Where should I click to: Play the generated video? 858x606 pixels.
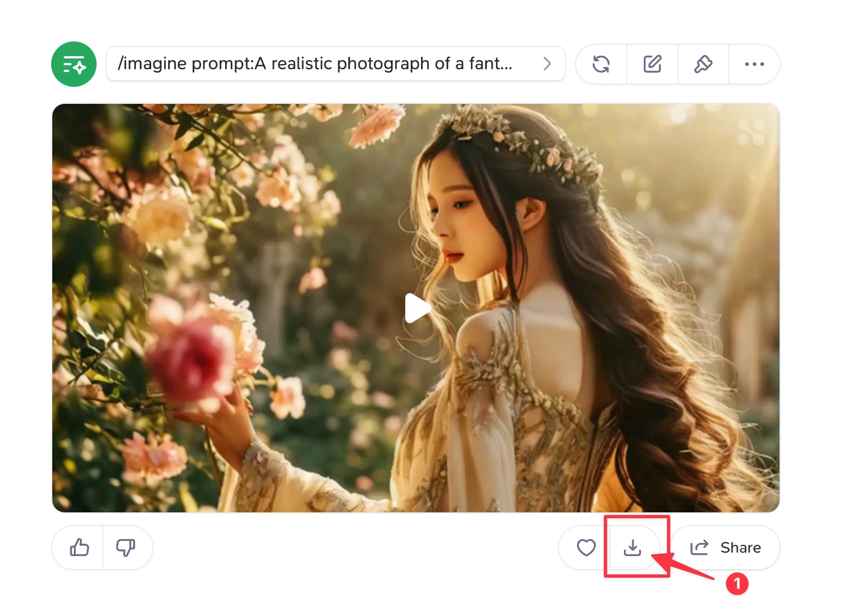pyautogui.click(x=417, y=308)
